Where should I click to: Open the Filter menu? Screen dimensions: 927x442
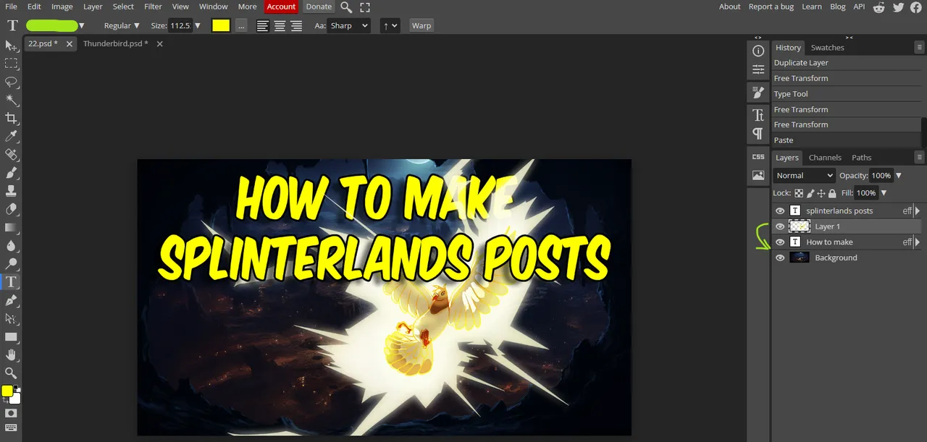coord(153,7)
